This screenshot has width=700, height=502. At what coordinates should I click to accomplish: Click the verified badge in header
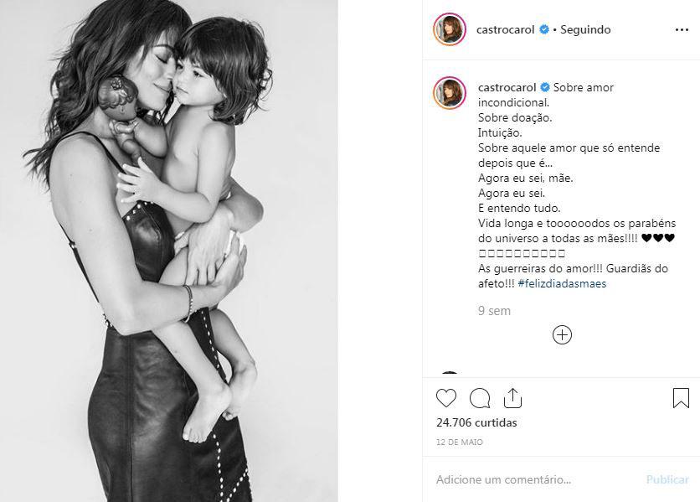(544, 29)
